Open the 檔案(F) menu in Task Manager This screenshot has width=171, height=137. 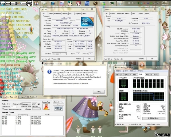118,71
